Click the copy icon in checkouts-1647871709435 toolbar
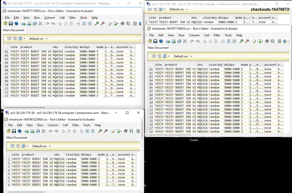This screenshot has width=292, height=193. coord(210,41)
